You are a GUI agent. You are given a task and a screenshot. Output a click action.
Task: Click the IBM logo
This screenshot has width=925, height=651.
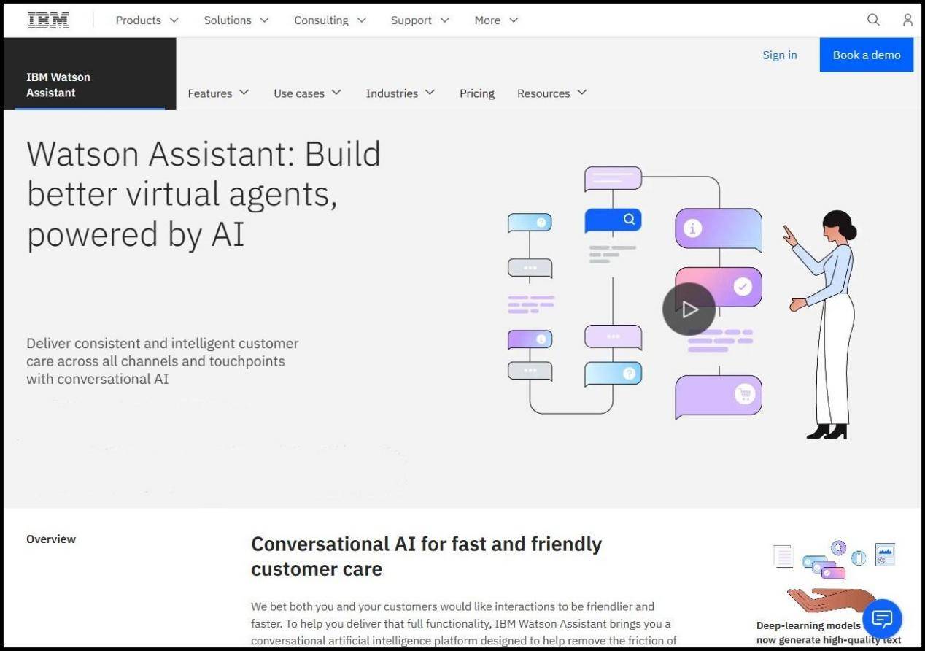[48, 20]
